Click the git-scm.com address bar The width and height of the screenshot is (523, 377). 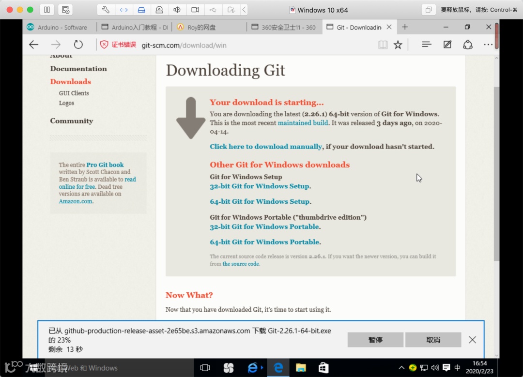coord(184,45)
